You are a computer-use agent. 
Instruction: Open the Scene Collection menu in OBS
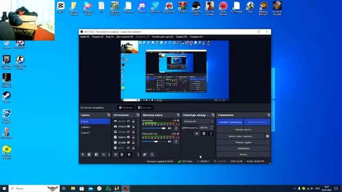point(162,37)
